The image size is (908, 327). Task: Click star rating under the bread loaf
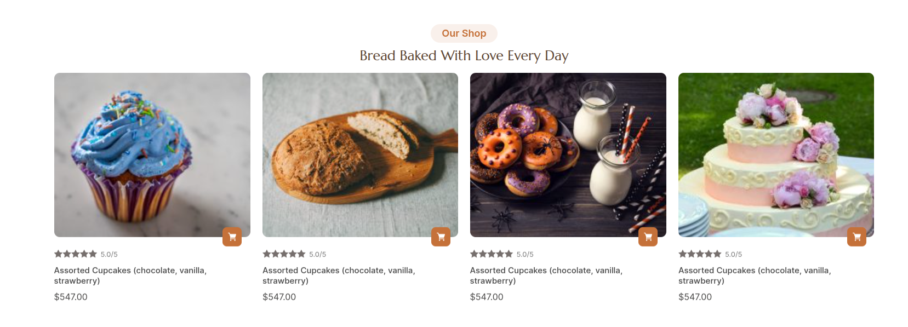pos(284,254)
